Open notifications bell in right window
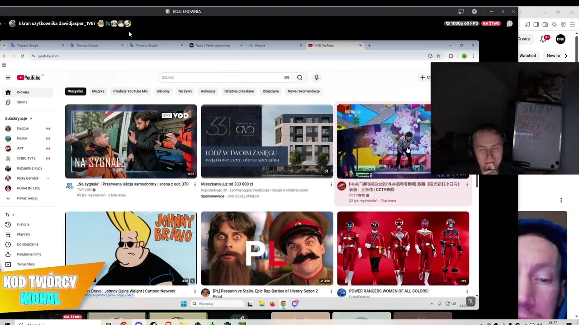The image size is (579, 325). (544, 39)
